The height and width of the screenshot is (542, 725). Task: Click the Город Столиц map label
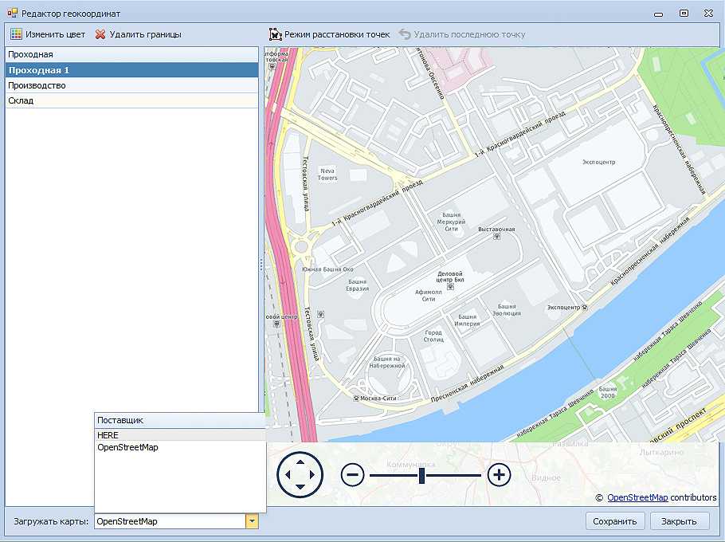[x=433, y=336]
